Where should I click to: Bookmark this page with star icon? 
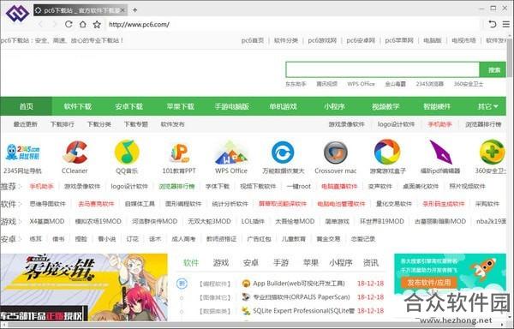[97, 24]
